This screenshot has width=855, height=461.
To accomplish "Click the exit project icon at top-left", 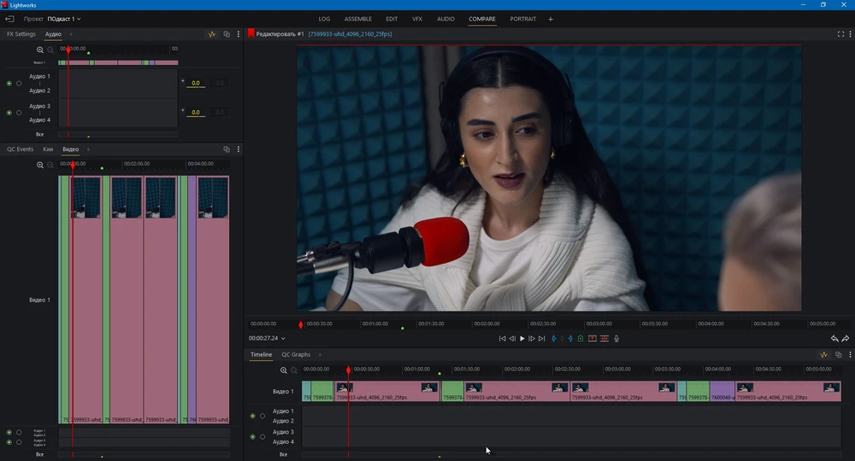I will point(9,18).
